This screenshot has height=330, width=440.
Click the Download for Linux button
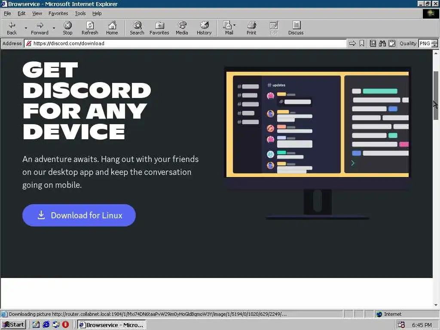79,215
